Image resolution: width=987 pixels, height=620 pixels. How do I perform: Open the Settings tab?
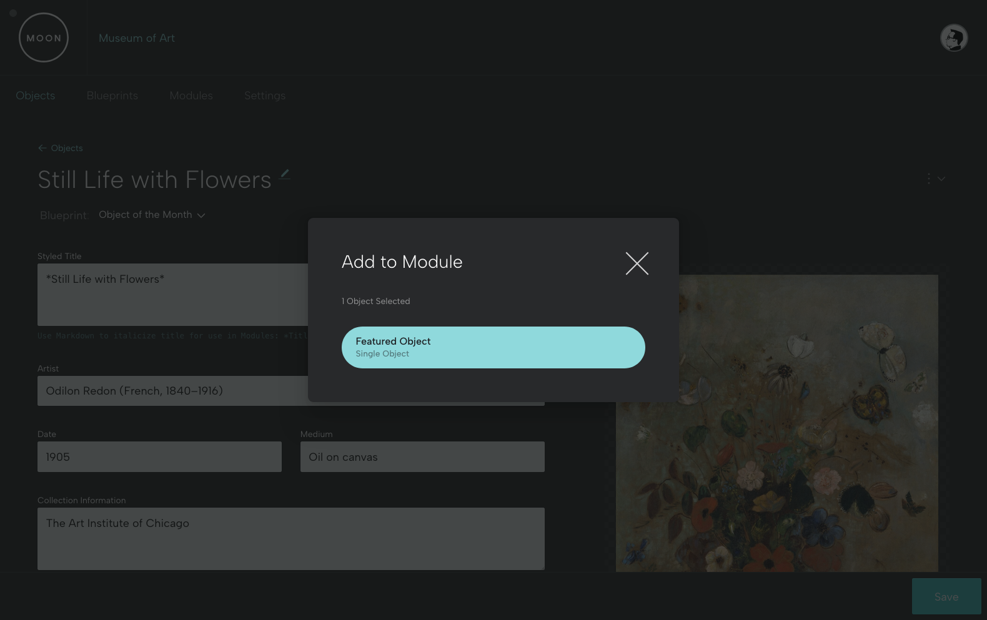tap(265, 96)
